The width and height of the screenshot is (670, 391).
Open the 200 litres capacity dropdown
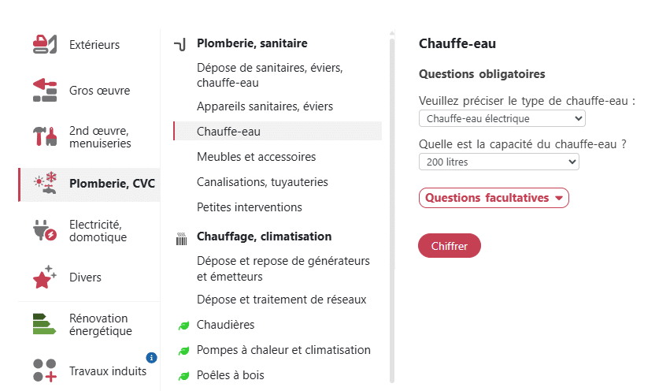point(498,162)
